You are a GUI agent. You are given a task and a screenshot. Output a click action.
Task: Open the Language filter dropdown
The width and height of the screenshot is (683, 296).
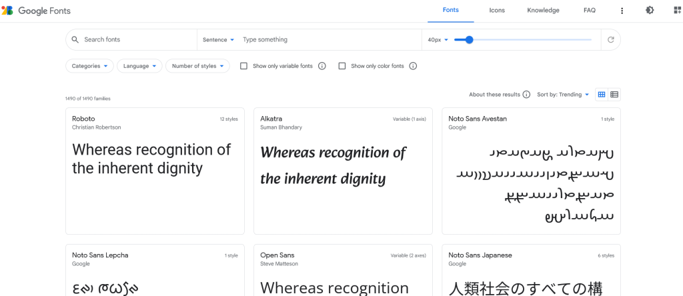click(x=139, y=66)
